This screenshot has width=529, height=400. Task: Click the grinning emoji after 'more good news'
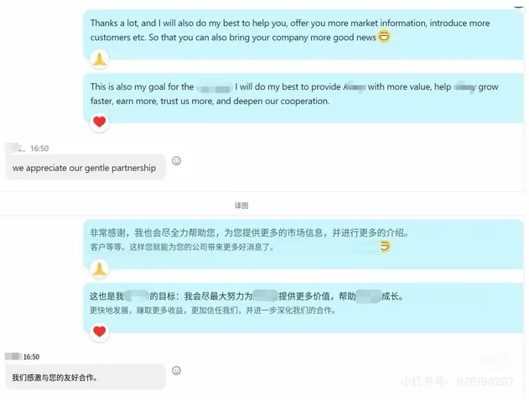click(x=384, y=36)
